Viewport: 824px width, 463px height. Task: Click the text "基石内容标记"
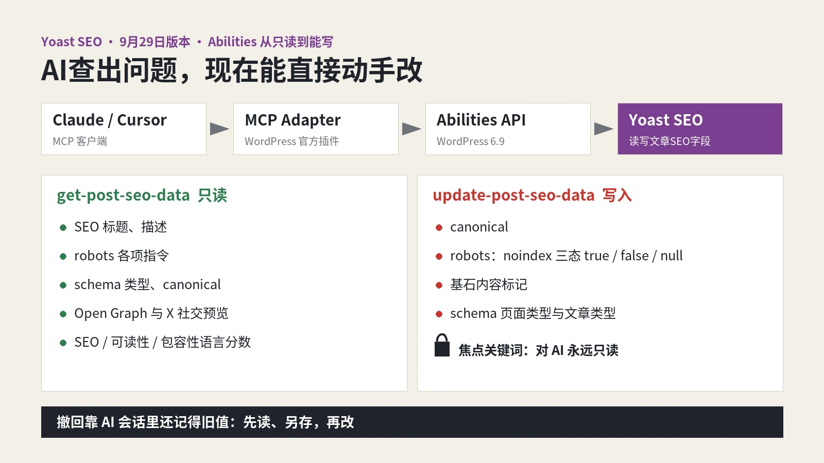[489, 284]
